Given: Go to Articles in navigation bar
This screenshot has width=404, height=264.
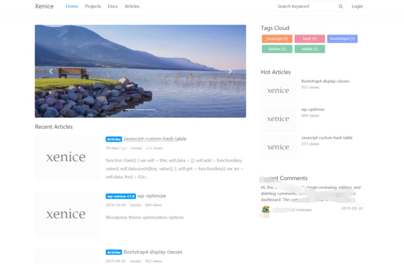Looking at the screenshot, I should click(x=132, y=6).
